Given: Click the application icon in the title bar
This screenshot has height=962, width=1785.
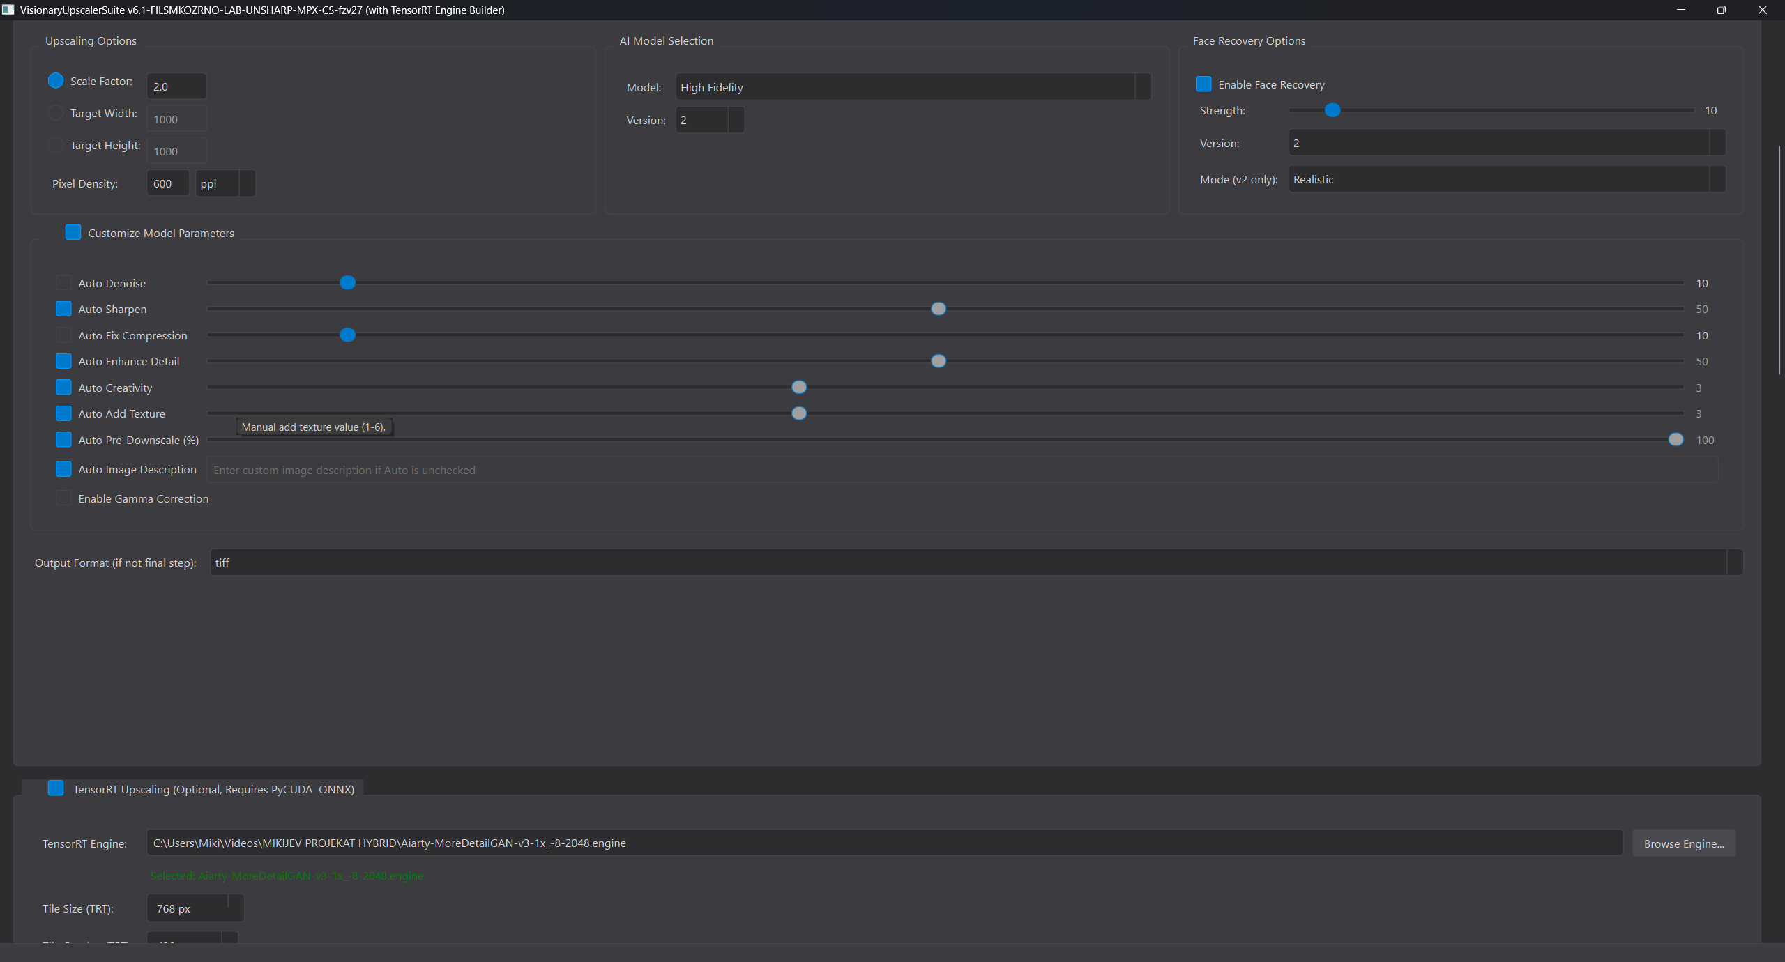Looking at the screenshot, I should tap(8, 10).
